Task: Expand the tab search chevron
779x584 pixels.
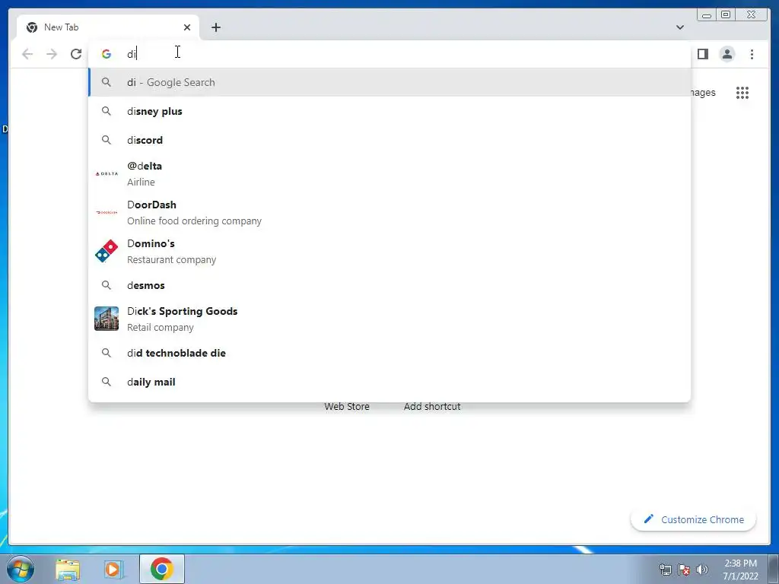Action: pos(679,27)
